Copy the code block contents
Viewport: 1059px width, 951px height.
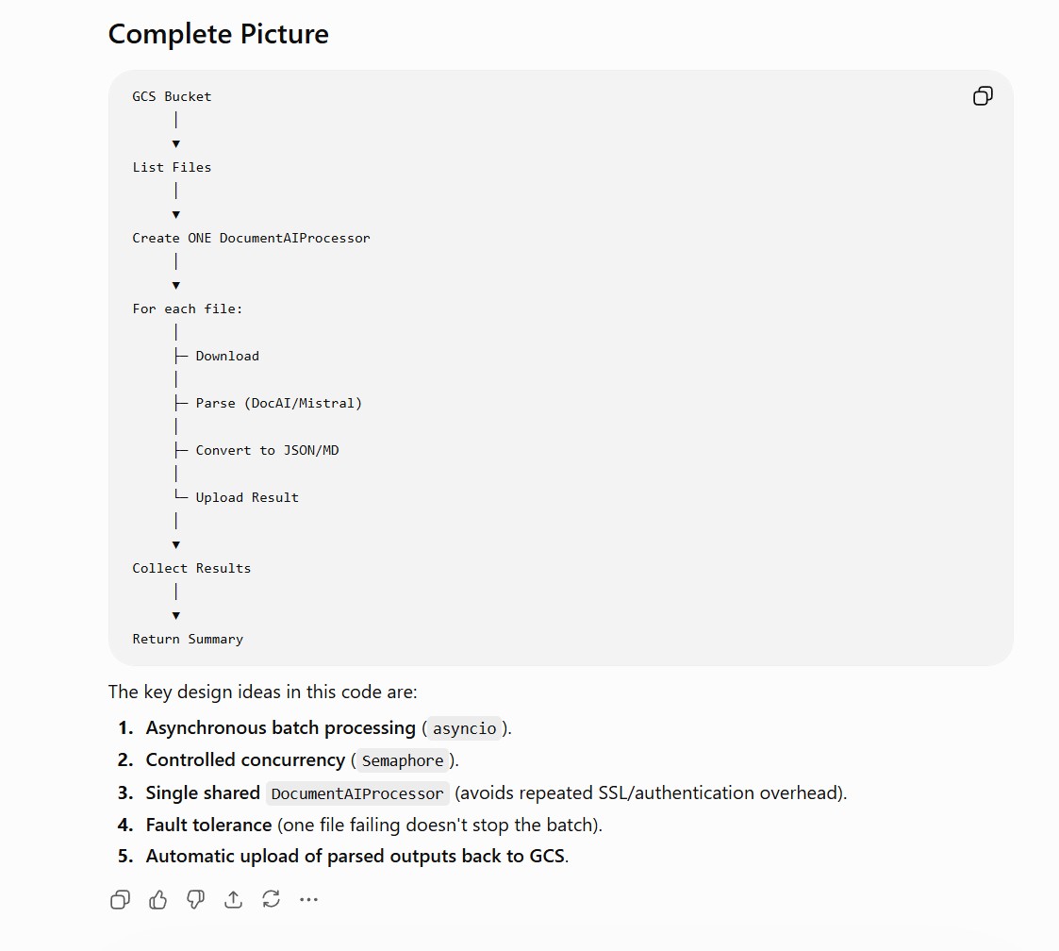point(983,96)
